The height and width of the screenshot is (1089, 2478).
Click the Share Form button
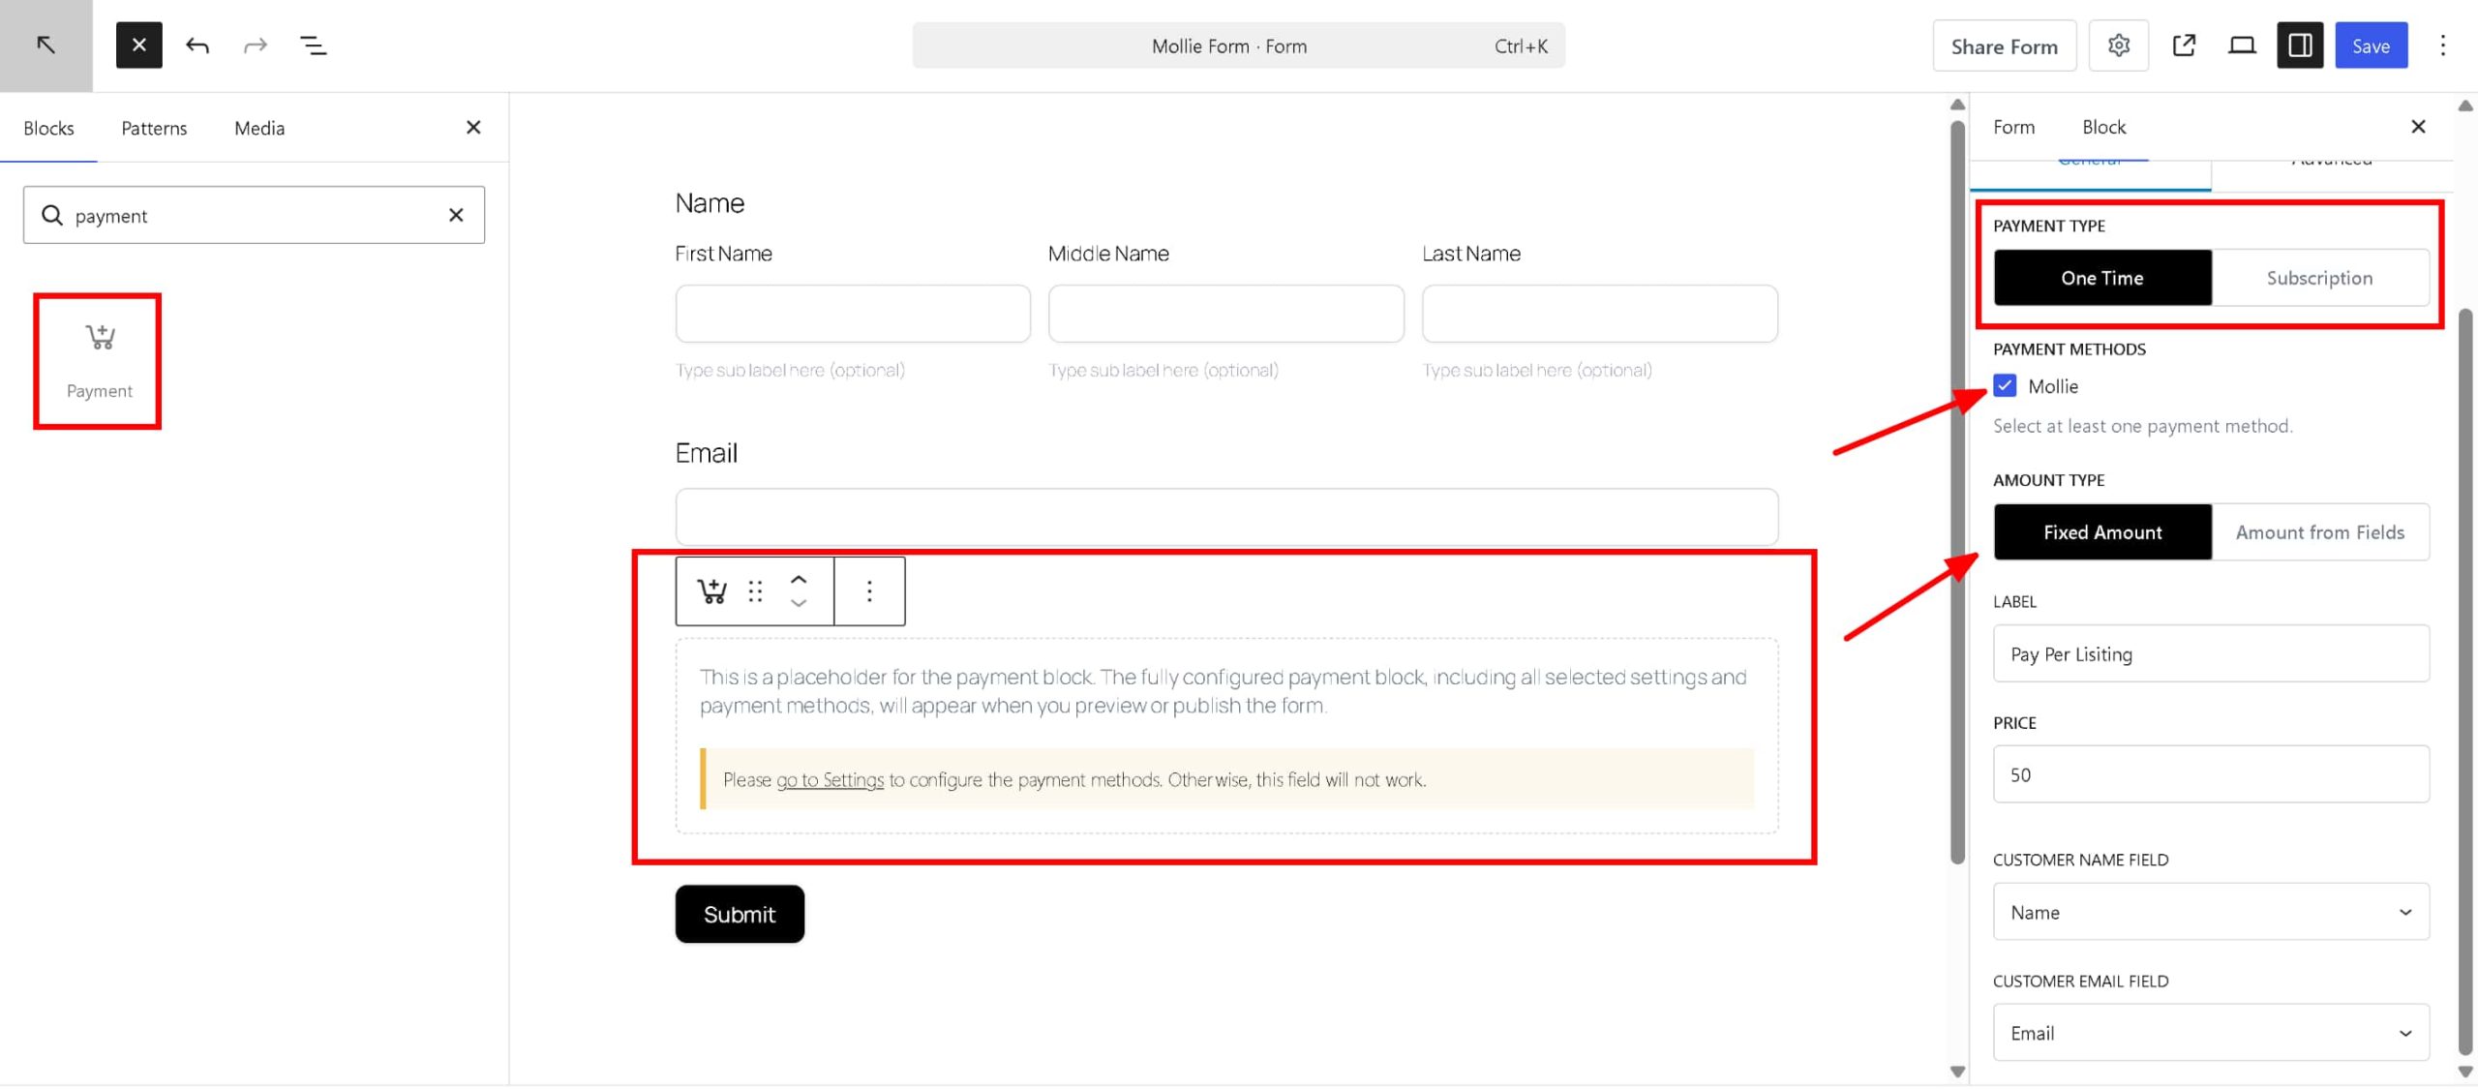pos(2004,45)
